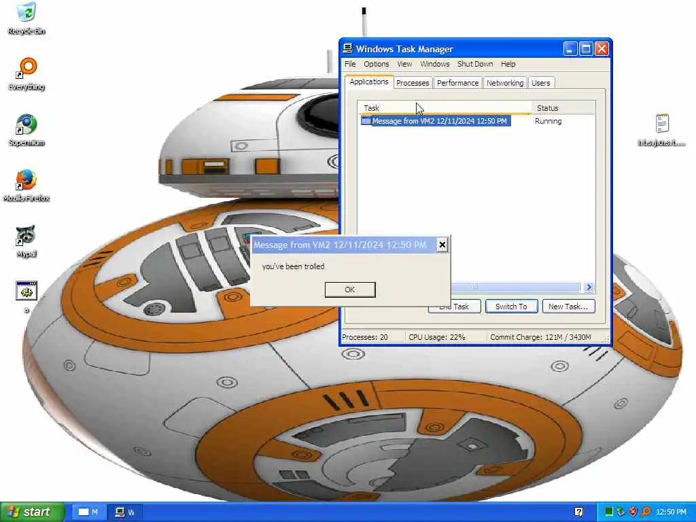This screenshot has height=522, width=696.
Task: Click the orange Everything magnifier tray icon
Action: coord(646,512)
